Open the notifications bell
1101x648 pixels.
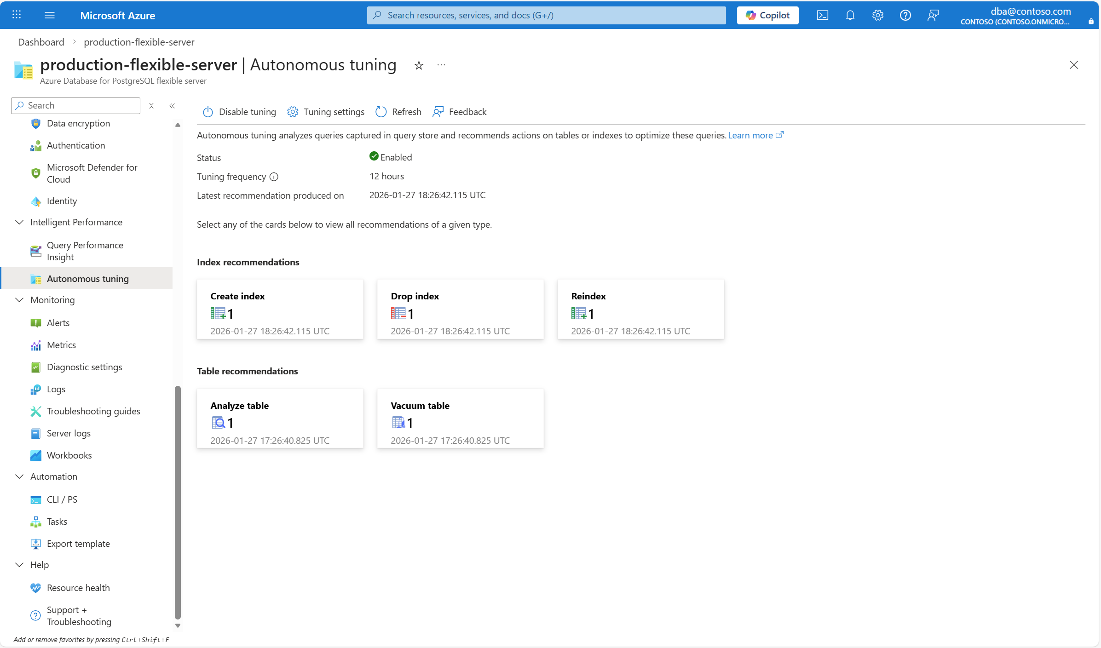tap(850, 15)
